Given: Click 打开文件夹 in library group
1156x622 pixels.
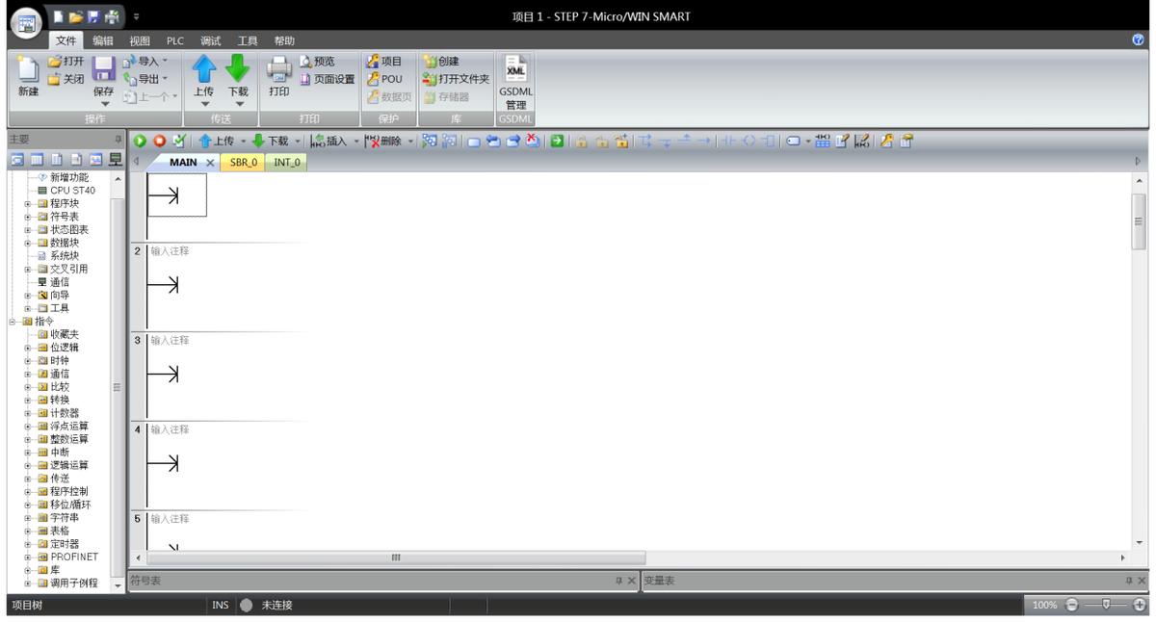Looking at the screenshot, I should [457, 79].
